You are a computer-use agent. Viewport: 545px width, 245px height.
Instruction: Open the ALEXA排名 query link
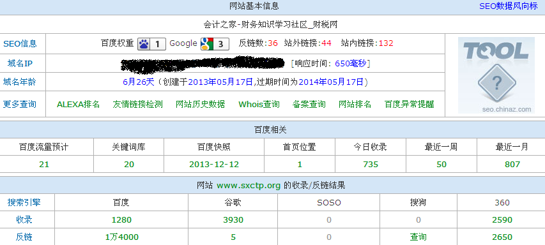coord(78,104)
